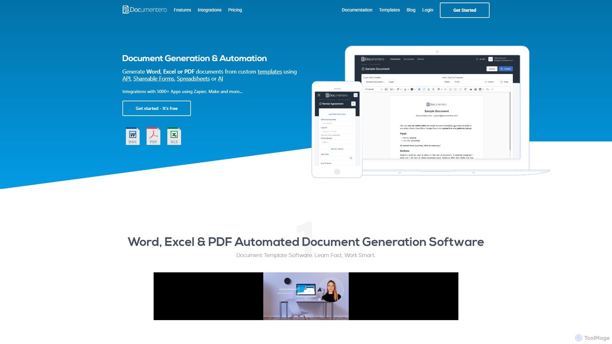Follow the underlined 'templates' link
Viewport: 612px width, 344px height.
point(270,72)
